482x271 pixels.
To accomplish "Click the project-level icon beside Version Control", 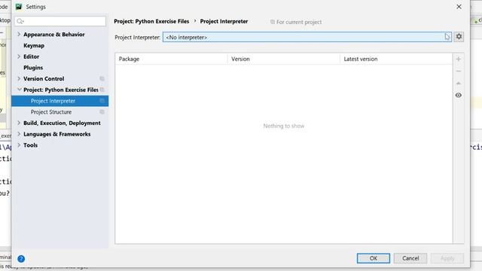I will click(x=102, y=78).
